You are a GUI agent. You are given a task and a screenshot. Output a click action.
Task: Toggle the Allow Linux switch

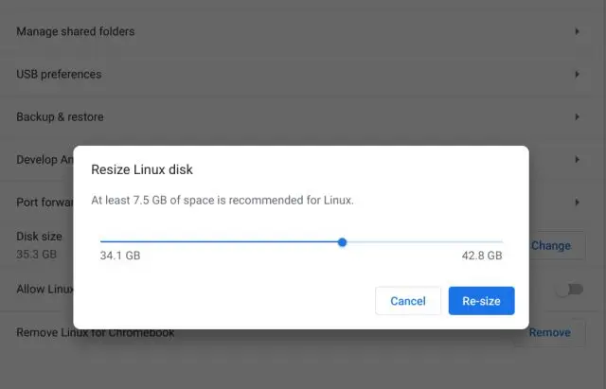coord(568,290)
